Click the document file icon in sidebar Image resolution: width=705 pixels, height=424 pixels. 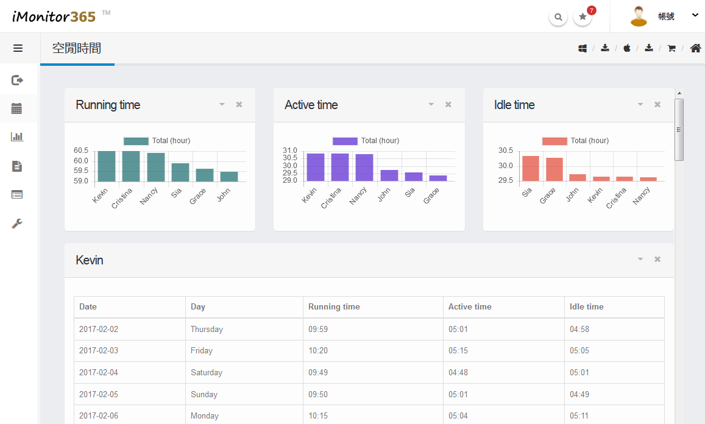(17, 166)
